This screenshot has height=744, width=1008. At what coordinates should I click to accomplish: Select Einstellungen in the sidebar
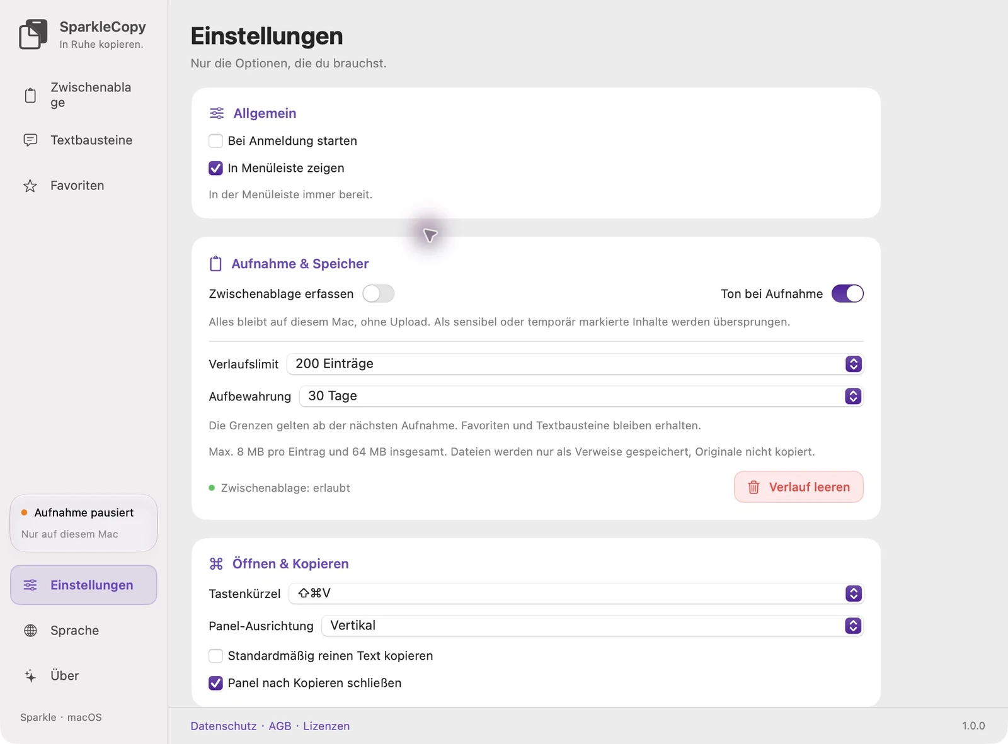tap(84, 585)
